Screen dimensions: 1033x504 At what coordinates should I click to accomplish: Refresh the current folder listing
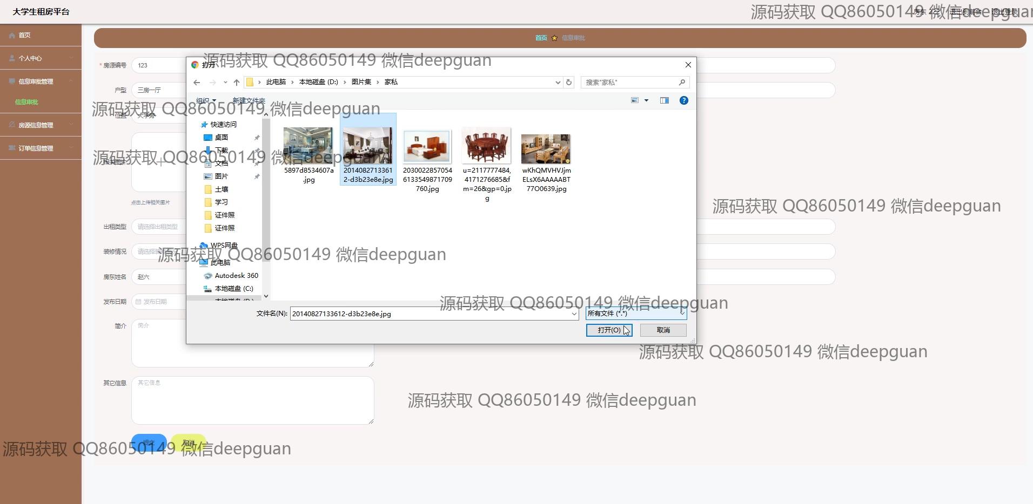[568, 83]
